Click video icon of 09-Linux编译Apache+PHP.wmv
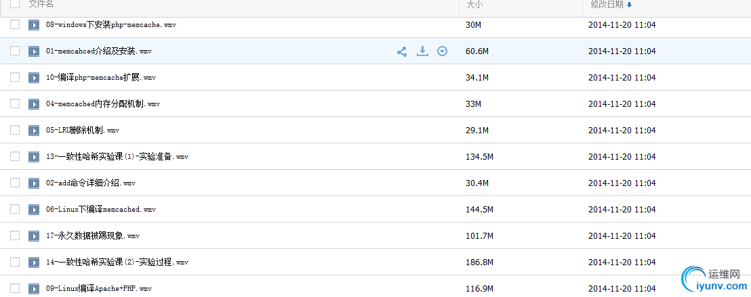751x297 pixels. click(x=33, y=288)
